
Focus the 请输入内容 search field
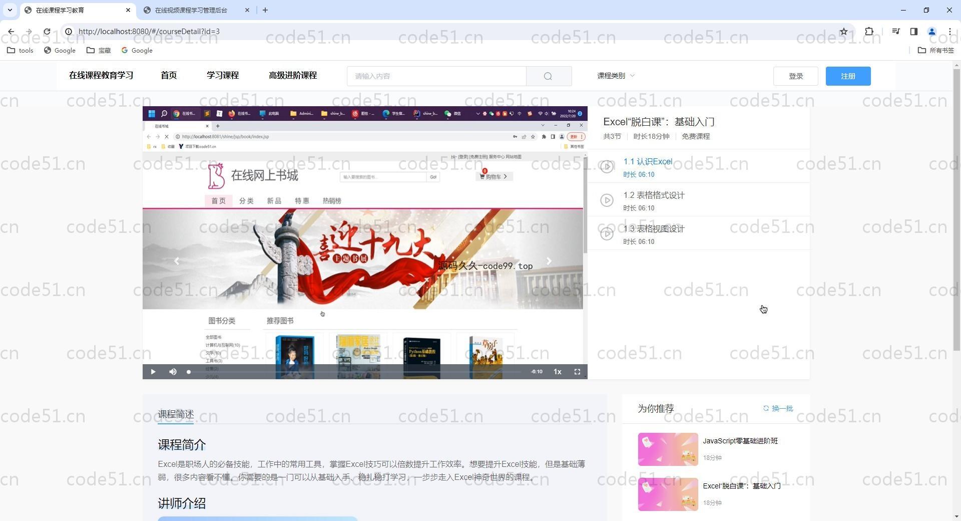click(x=436, y=76)
